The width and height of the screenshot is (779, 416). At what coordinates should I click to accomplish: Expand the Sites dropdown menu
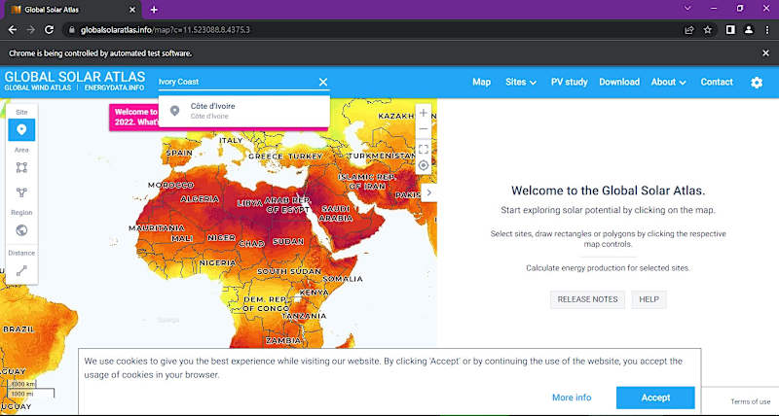(521, 83)
